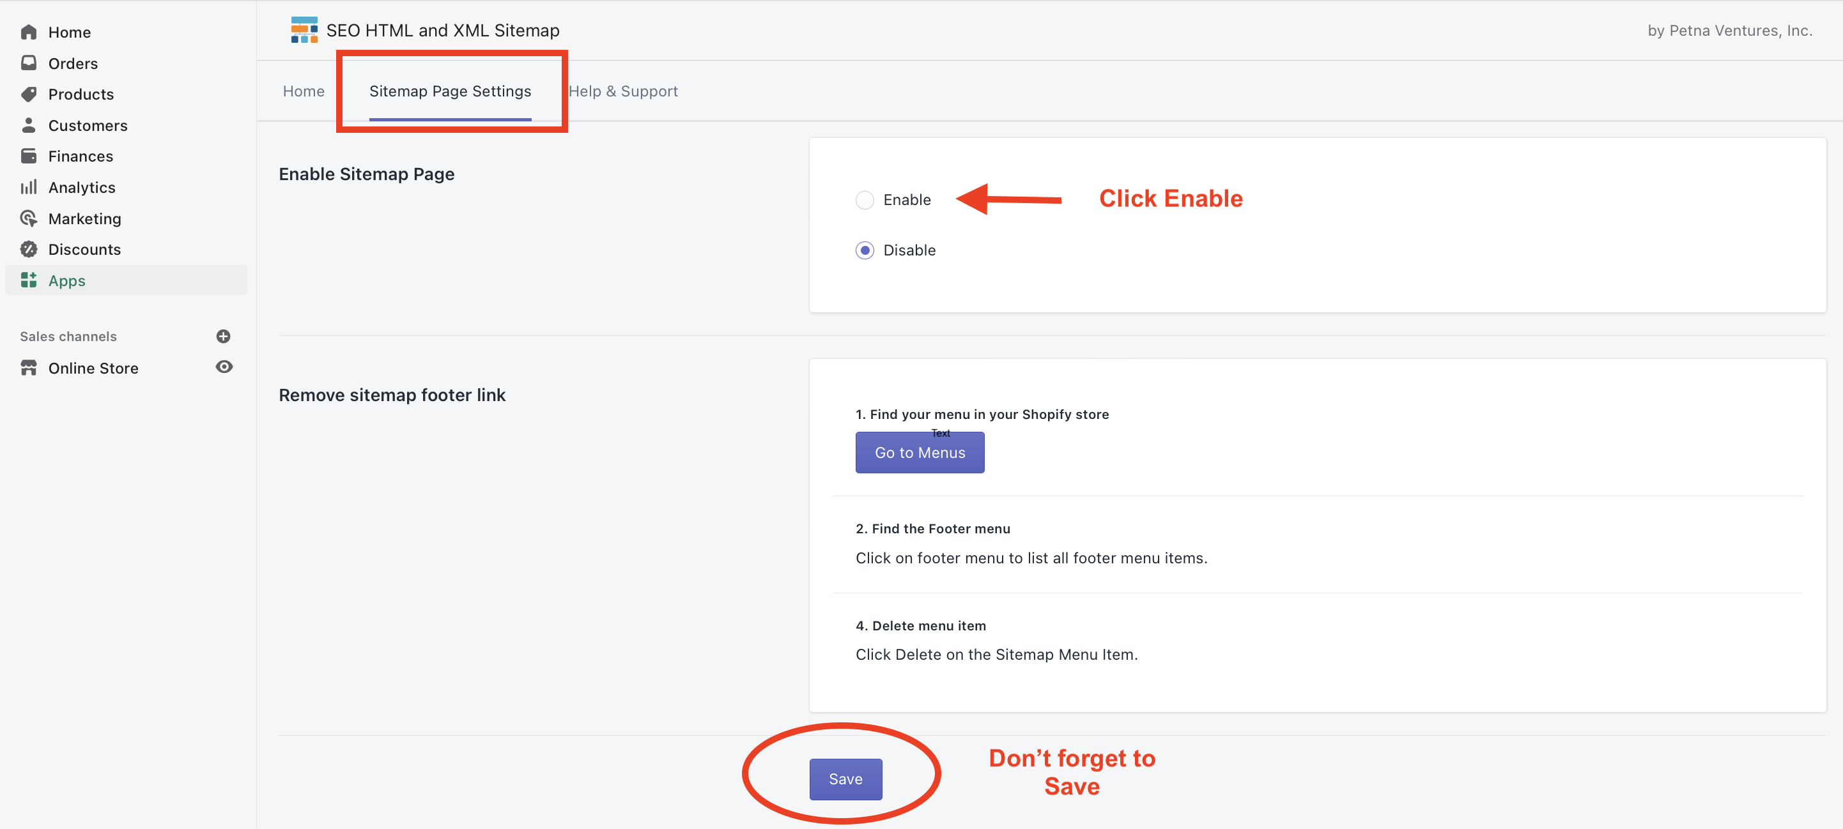
Task: Click the Discounts percent badge icon
Action: click(x=29, y=249)
